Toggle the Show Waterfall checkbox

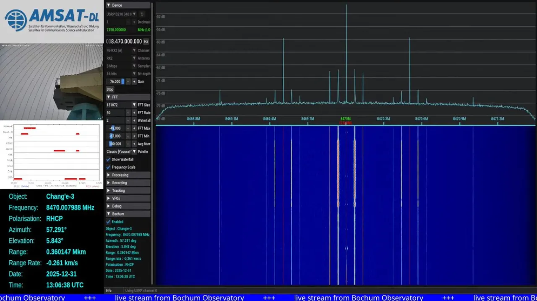pyautogui.click(x=109, y=160)
